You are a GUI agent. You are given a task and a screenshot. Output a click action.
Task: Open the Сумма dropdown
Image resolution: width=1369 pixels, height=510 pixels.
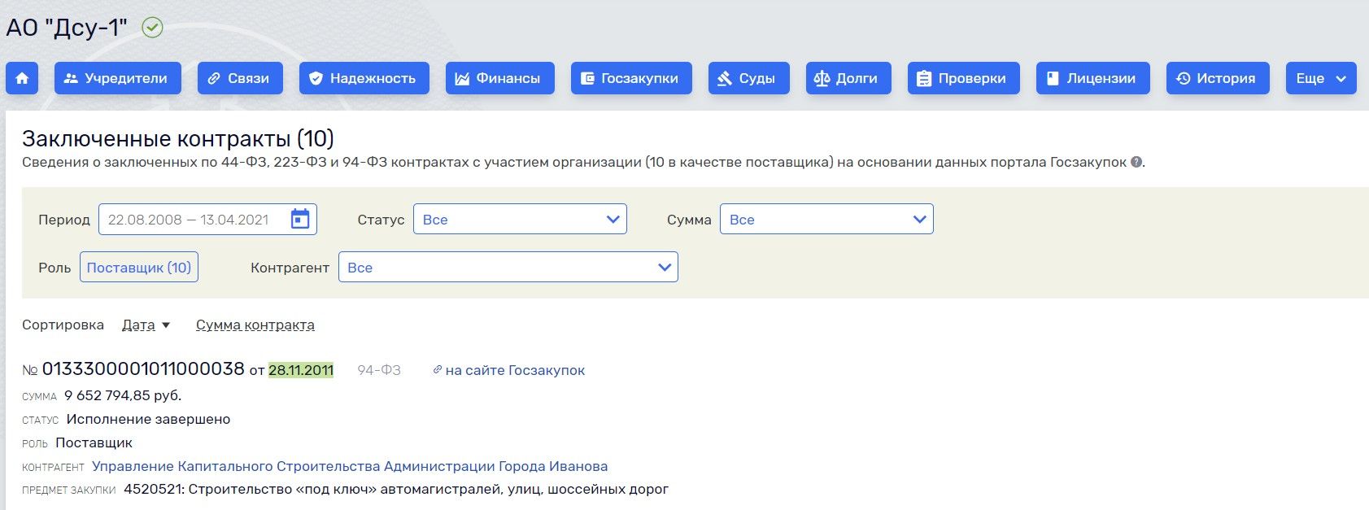(826, 220)
